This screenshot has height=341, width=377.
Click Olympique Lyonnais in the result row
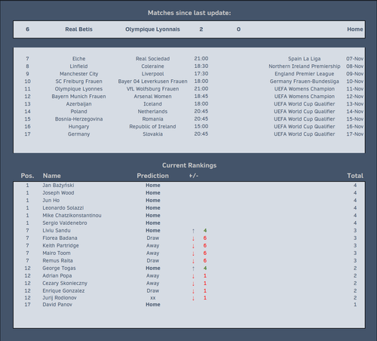pyautogui.click(x=152, y=29)
